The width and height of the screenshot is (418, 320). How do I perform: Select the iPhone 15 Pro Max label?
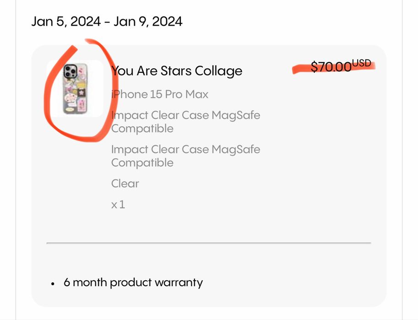(x=160, y=95)
